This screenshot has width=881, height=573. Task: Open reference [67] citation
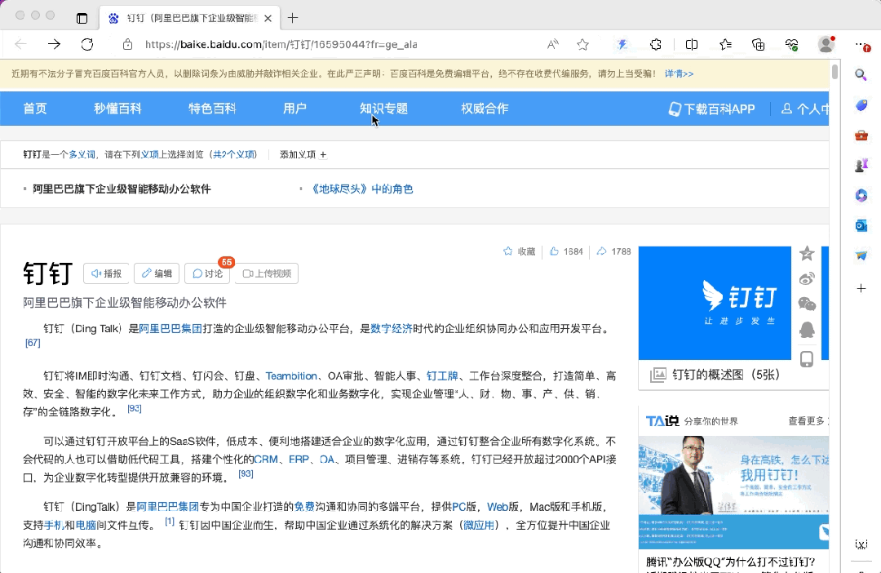click(x=33, y=343)
